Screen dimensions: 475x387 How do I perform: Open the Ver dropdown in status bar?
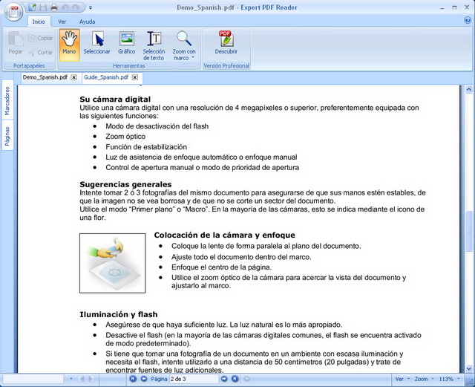tap(402, 379)
